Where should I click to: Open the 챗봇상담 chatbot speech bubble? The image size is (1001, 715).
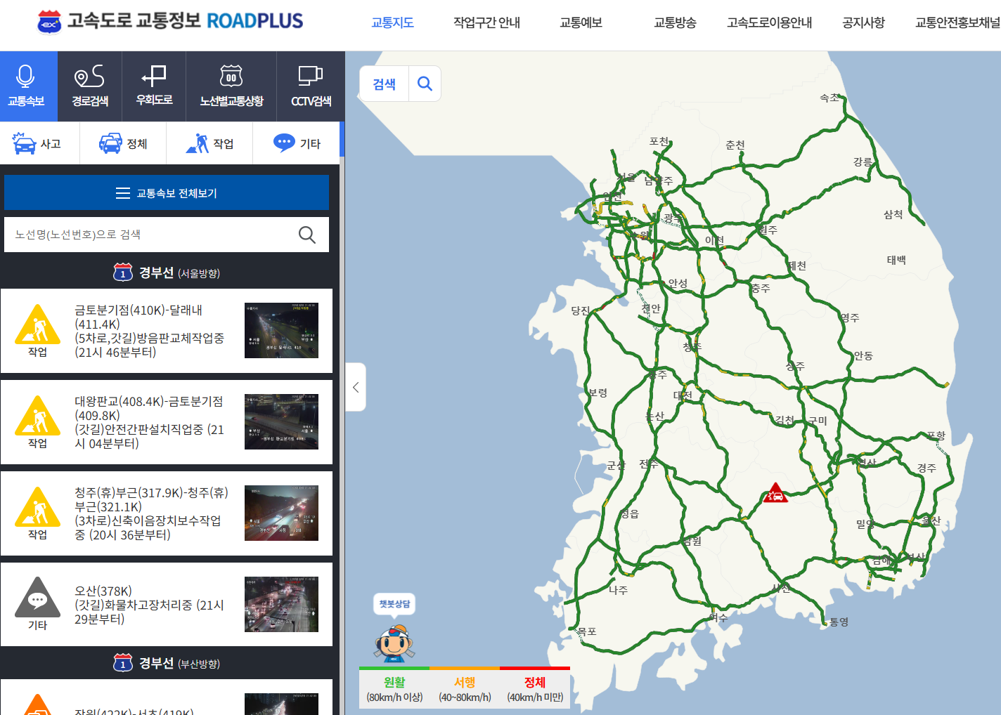394,604
